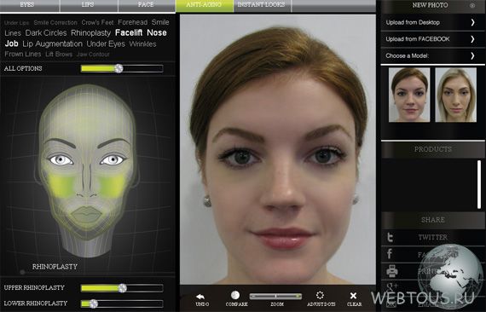The width and height of the screenshot is (486, 312).
Task: Click the Undo arrow icon
Action: pos(200,297)
